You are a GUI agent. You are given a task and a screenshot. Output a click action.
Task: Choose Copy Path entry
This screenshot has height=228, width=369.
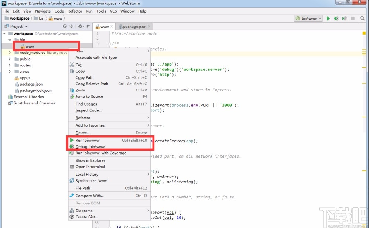(x=109, y=77)
